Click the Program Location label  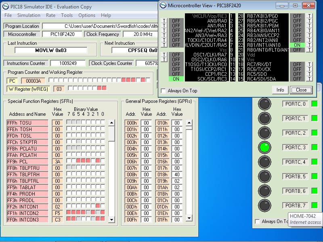[22, 26]
